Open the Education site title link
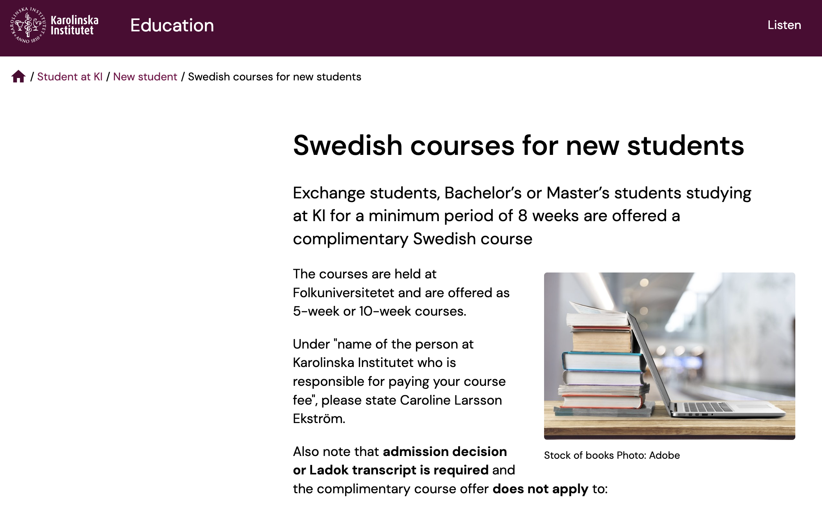This screenshot has width=822, height=505. click(172, 25)
